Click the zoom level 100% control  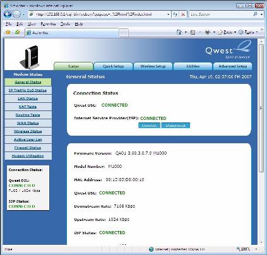click(x=244, y=249)
